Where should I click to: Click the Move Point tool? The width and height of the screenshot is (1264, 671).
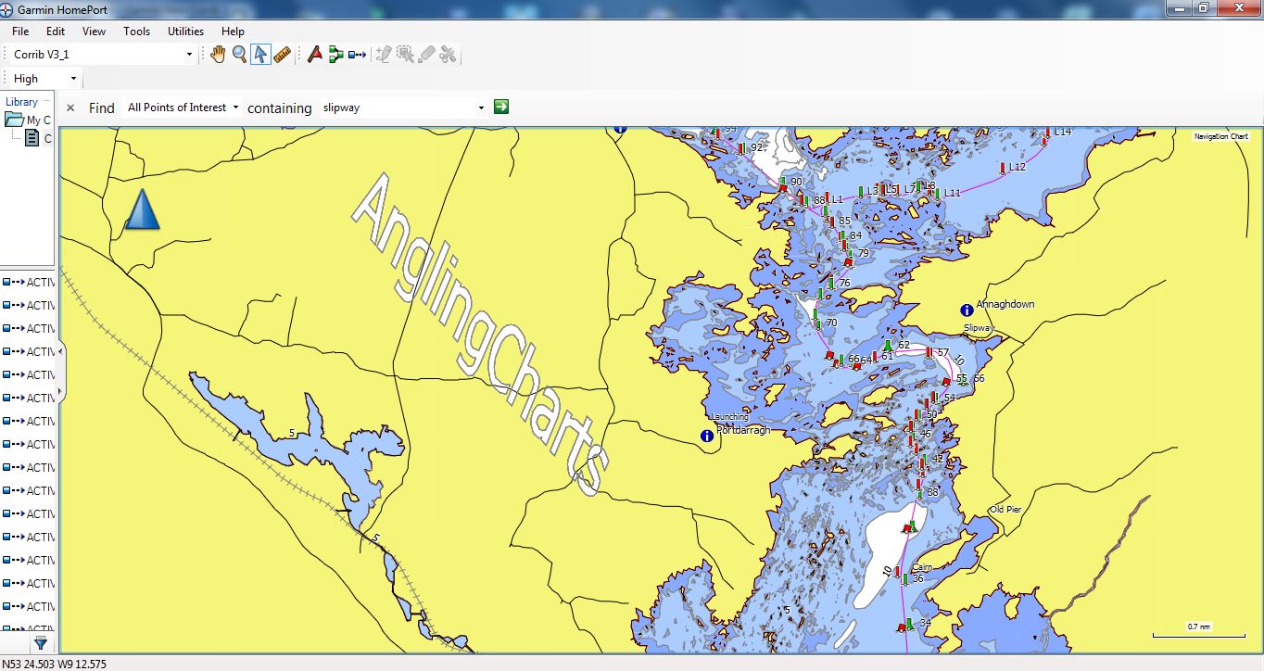(x=405, y=55)
